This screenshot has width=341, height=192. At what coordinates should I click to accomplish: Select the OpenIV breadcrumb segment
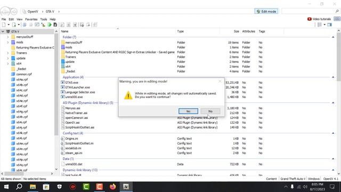pyautogui.click(x=33, y=11)
